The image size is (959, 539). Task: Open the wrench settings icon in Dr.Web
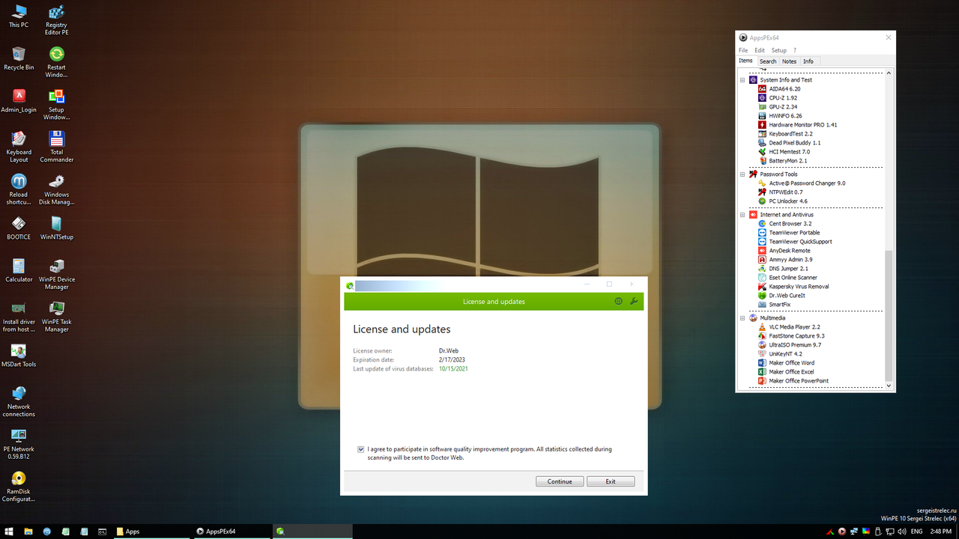click(635, 302)
